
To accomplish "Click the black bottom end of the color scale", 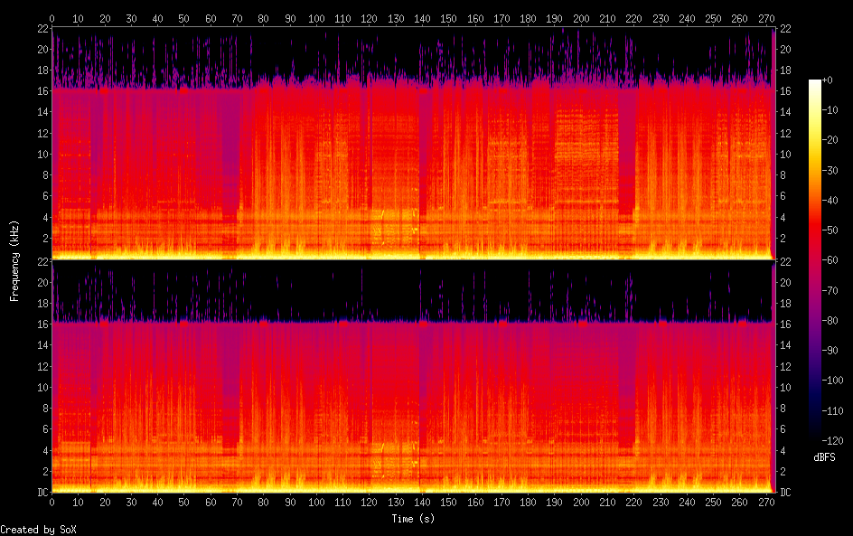I will 815,437.
